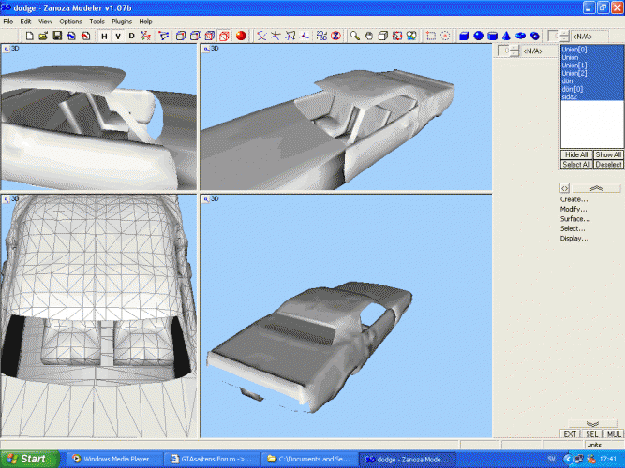Select the dörr[0] object in list
Screen dimensions: 625x468
point(572,90)
